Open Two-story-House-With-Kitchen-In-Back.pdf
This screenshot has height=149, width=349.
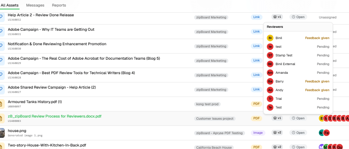pyautogui.click(x=47, y=145)
